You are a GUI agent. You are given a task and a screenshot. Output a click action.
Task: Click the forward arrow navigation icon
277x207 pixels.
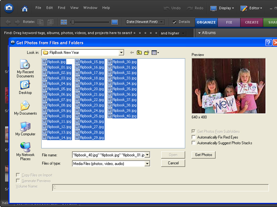(17, 22)
